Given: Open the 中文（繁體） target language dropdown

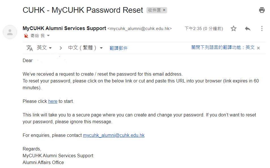Looking at the screenshot, I should [85, 48].
